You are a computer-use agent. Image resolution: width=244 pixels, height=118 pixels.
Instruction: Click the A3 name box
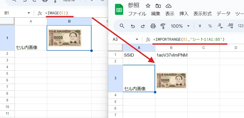pos(115,39)
